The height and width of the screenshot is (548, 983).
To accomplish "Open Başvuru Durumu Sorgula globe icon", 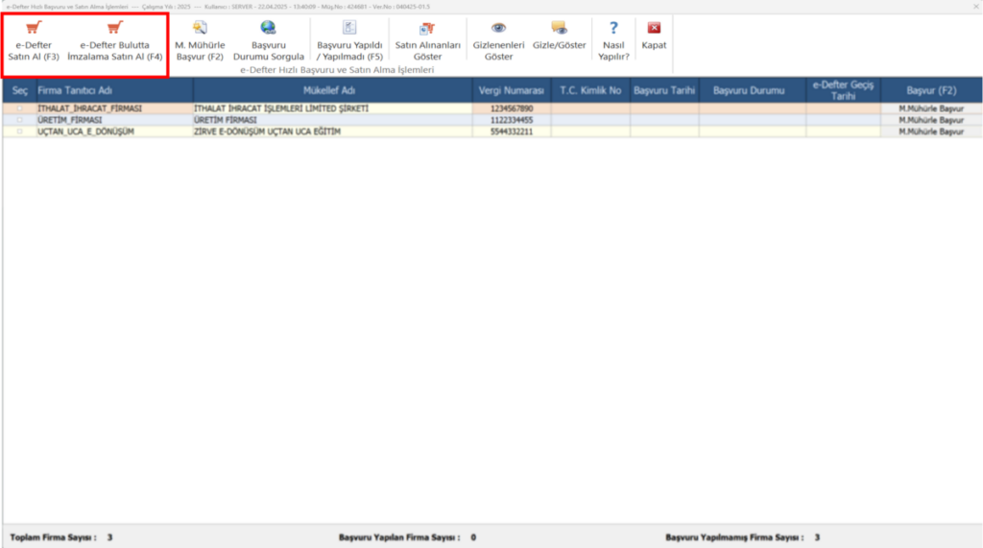I will 269,28.
